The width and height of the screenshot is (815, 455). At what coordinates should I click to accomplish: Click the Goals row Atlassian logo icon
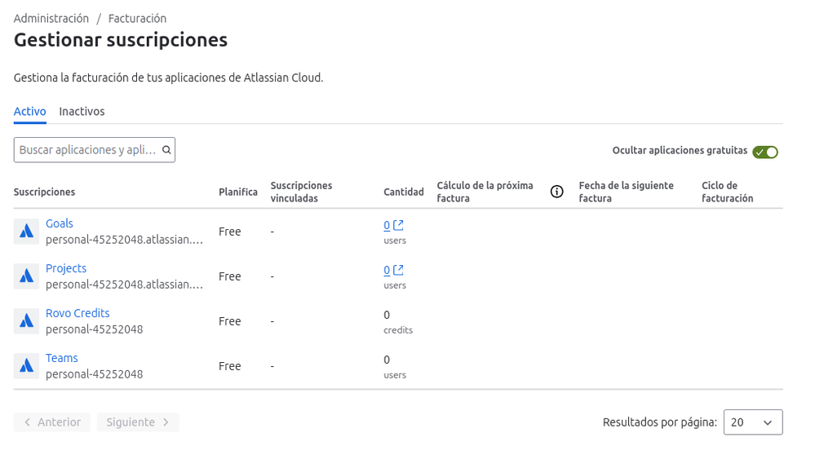26,231
